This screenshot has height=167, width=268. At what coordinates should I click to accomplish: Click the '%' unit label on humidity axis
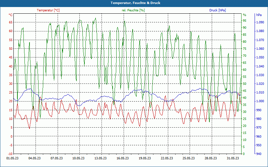(245, 15)
